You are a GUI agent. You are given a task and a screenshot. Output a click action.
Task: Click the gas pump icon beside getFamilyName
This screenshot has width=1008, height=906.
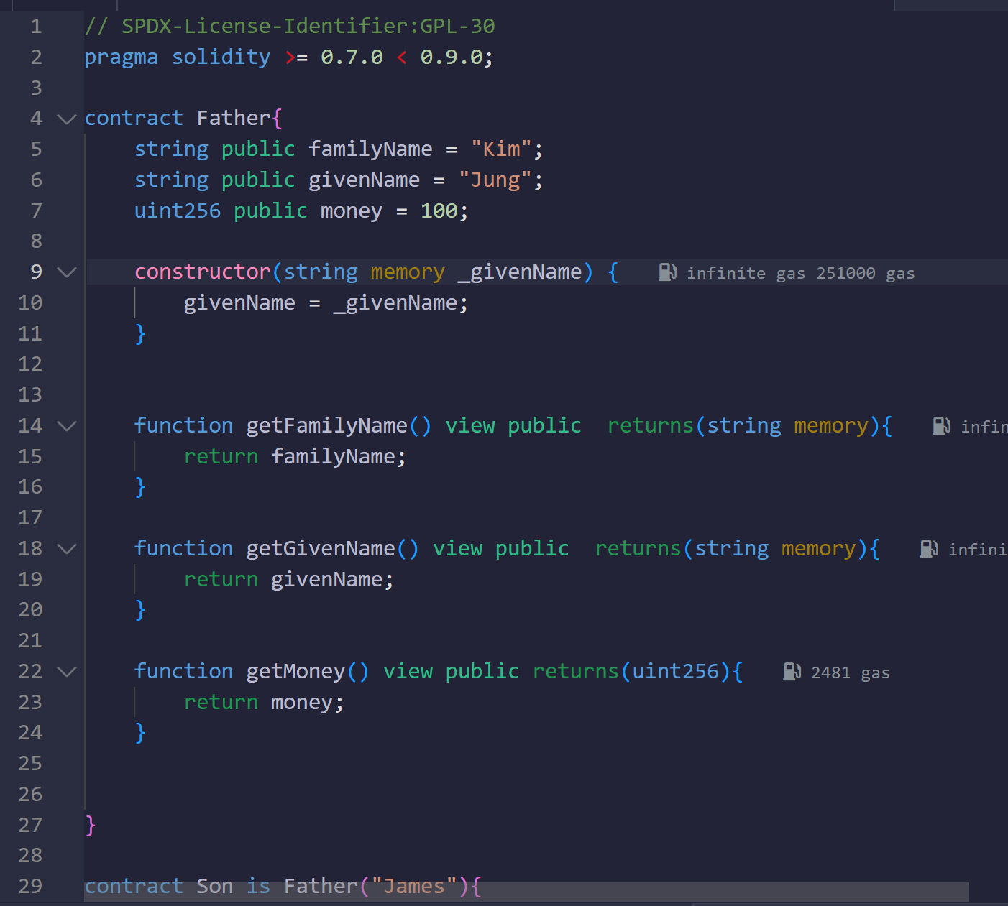(942, 426)
